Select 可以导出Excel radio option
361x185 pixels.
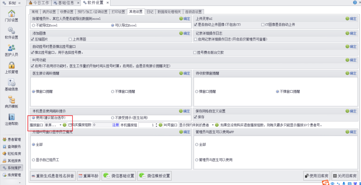point(112,25)
